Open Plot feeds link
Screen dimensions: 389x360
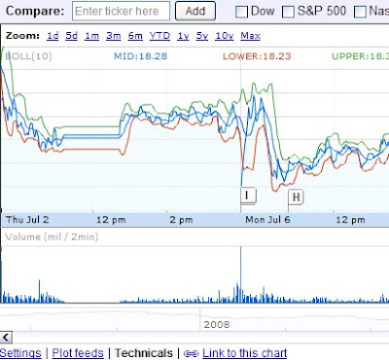pos(78,353)
